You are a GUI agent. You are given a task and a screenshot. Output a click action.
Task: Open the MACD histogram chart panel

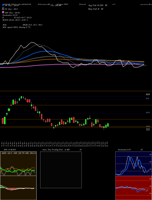coord(18,188)
